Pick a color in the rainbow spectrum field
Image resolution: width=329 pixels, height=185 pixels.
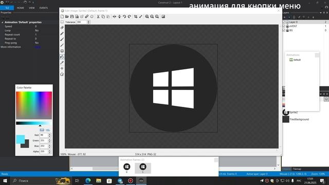(x=34, y=105)
